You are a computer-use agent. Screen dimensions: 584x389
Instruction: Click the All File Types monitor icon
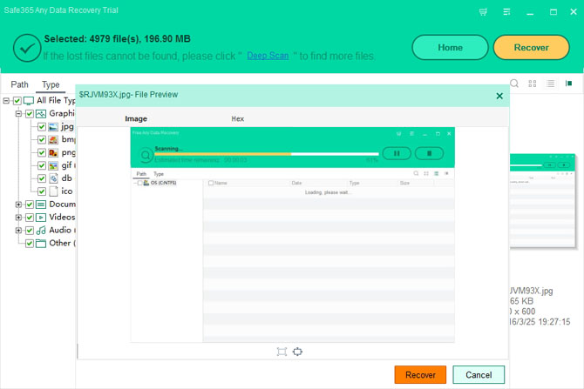coord(29,101)
